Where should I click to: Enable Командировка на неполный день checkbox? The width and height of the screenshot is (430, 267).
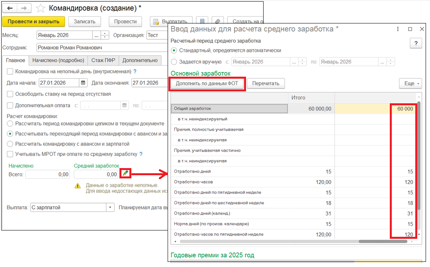pyautogui.click(x=10, y=72)
